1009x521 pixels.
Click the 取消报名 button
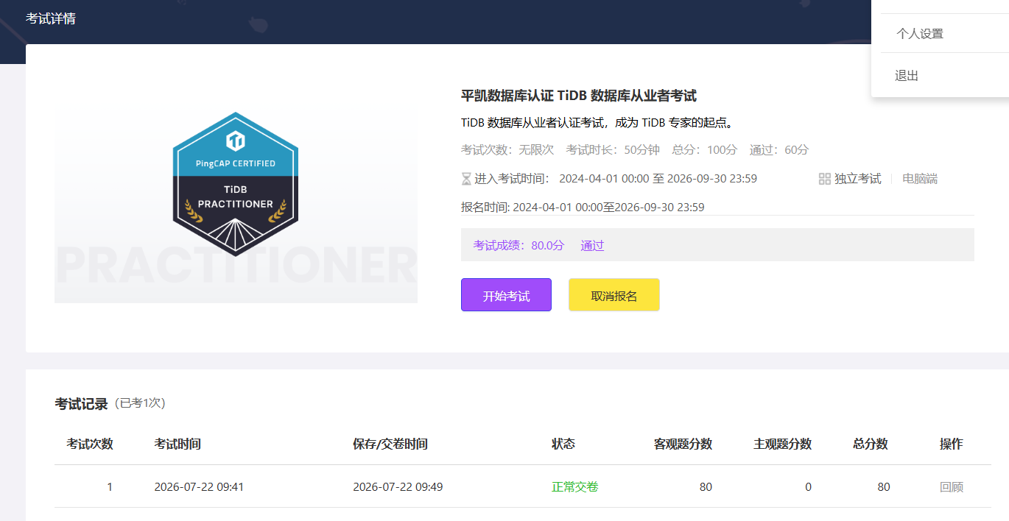[614, 295]
